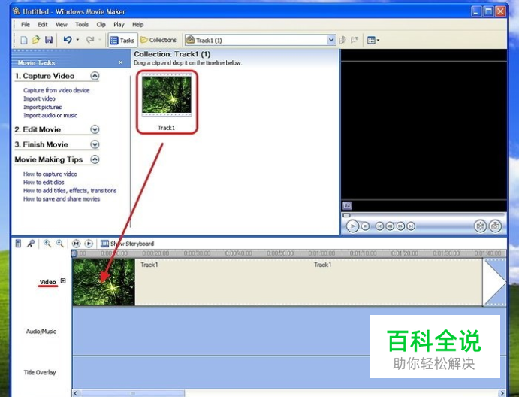This screenshot has height=397, width=519.
Task: Create a new project with New icon
Action: (x=24, y=40)
